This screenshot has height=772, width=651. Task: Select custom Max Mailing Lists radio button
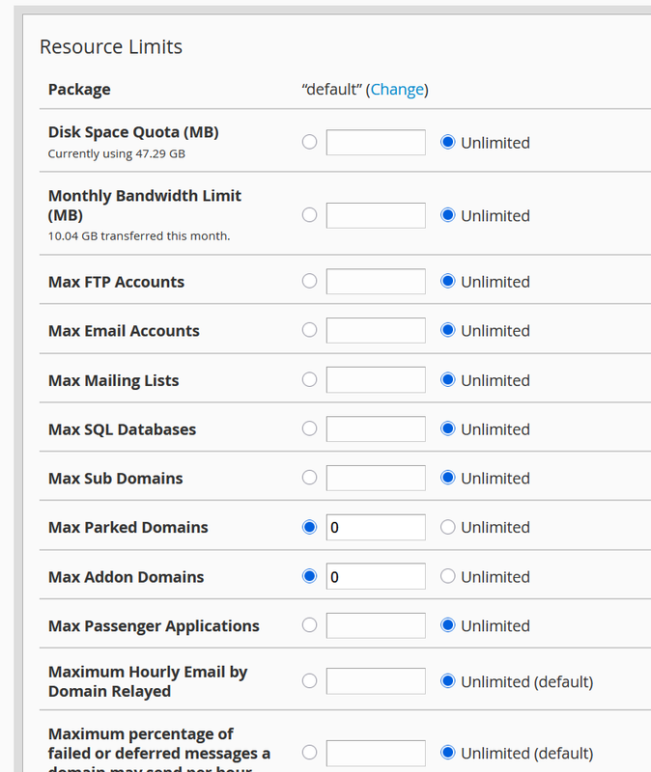tap(309, 379)
